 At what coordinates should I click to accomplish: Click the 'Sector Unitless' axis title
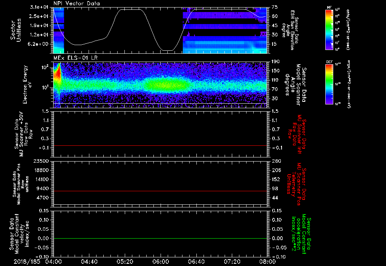(x=16, y=30)
